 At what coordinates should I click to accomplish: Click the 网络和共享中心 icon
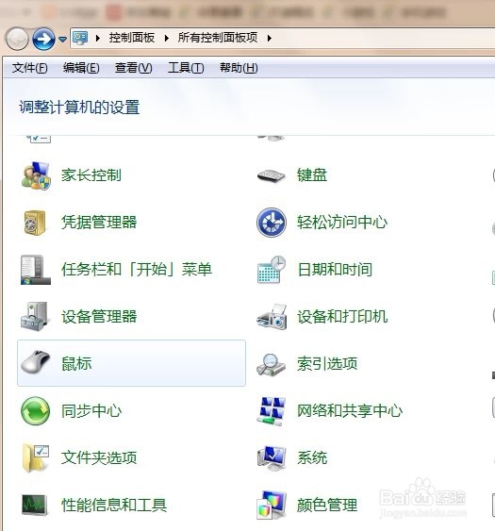tap(271, 411)
